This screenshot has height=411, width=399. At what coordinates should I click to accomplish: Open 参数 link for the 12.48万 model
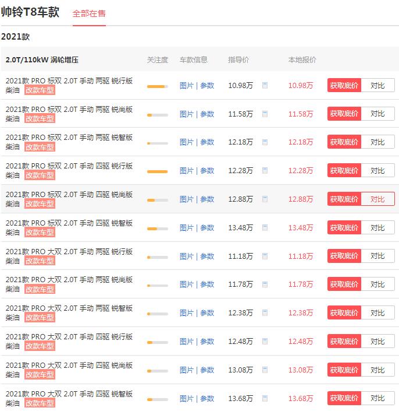pos(207,342)
